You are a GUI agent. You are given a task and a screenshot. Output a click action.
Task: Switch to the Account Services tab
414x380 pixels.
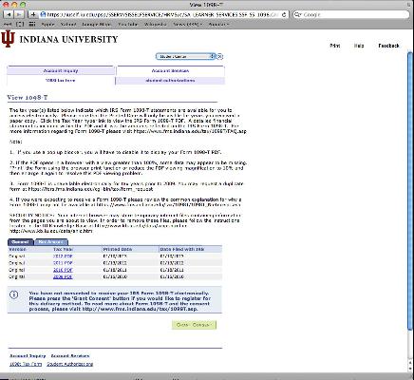pyautogui.click(x=170, y=71)
